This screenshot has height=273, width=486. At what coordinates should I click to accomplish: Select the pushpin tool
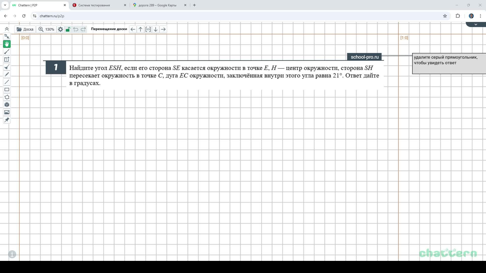pyautogui.click(x=7, y=120)
